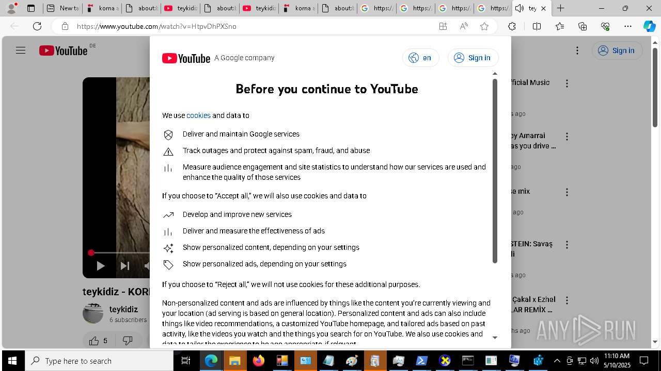Open the Favorites panel in Edge

[560, 26]
